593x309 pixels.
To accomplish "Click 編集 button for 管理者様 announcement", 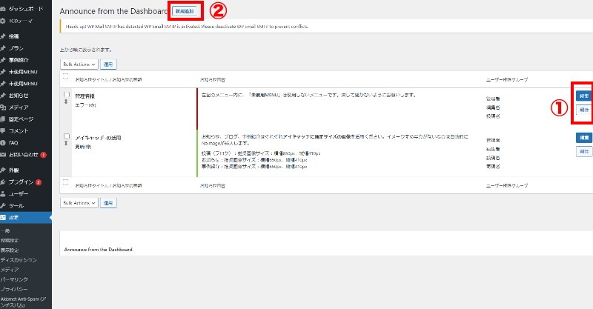I will (x=584, y=96).
